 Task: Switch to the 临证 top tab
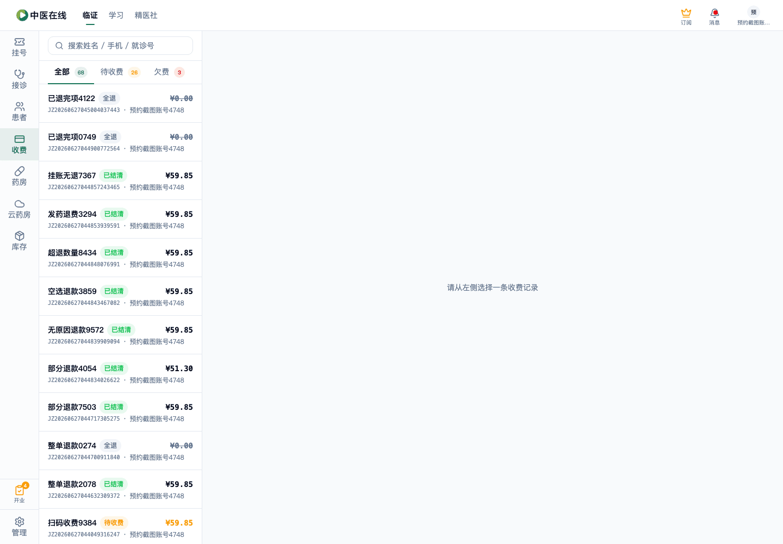click(90, 15)
